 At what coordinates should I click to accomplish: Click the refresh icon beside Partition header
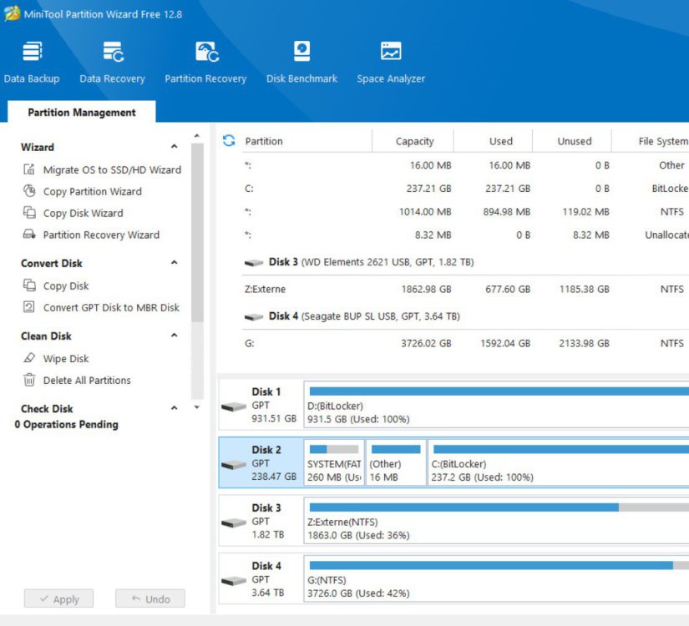229,141
